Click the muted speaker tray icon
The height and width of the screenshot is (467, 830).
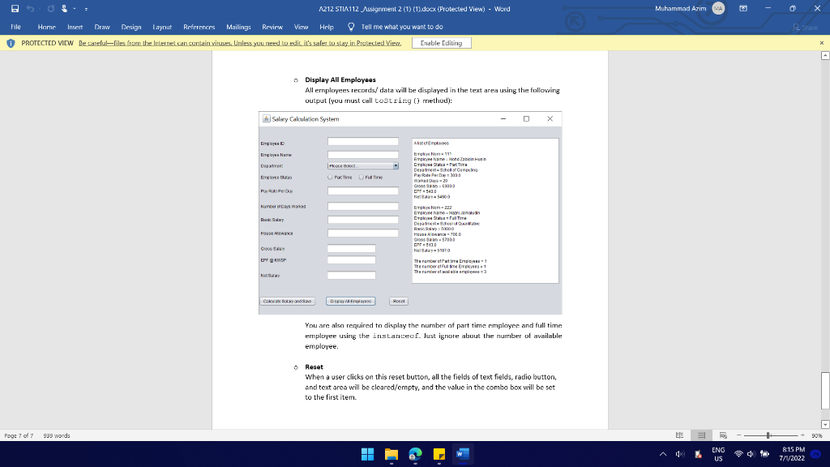click(680, 454)
